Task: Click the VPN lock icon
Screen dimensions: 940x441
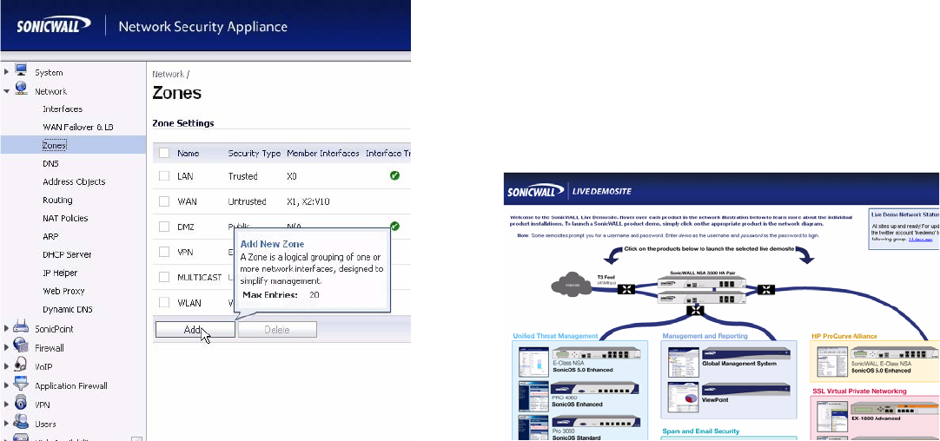Action: (x=21, y=403)
